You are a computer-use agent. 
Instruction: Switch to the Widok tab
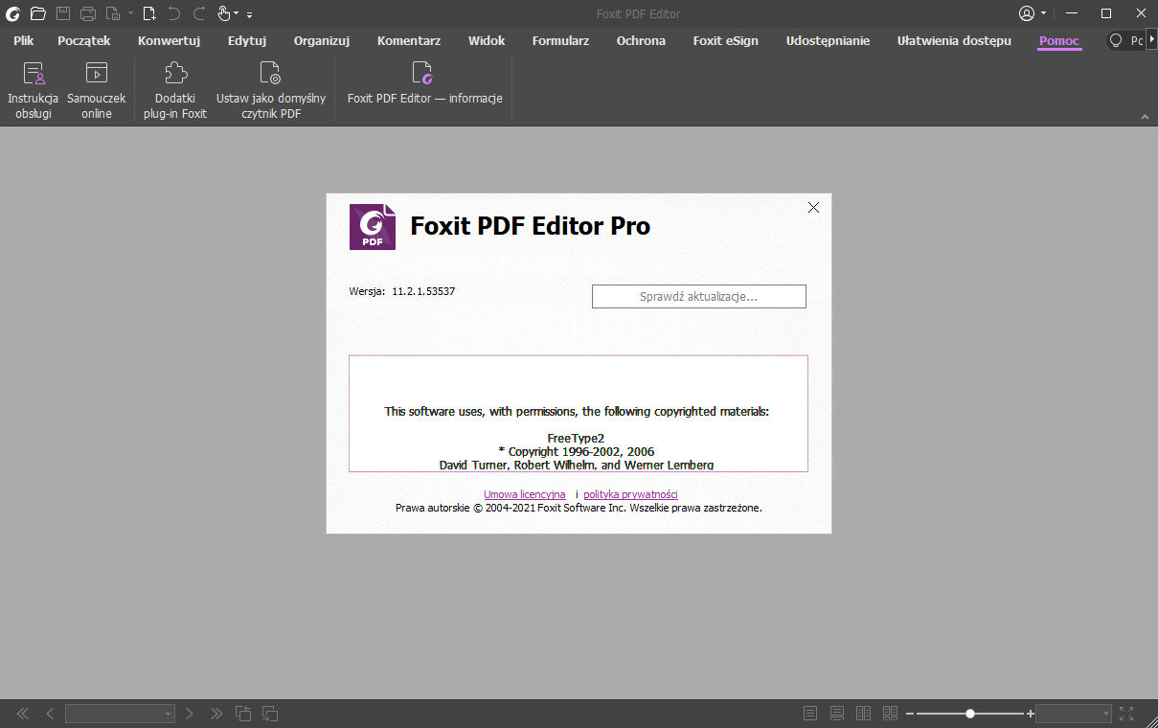click(x=487, y=40)
